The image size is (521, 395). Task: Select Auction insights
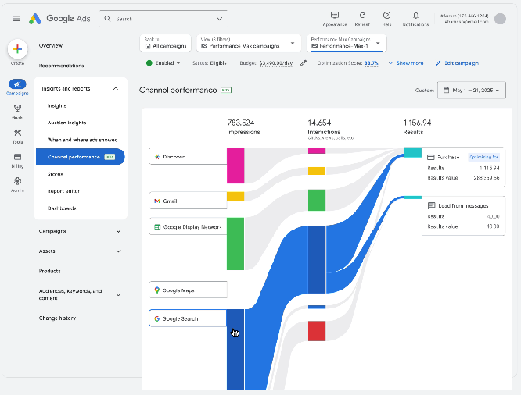66,123
